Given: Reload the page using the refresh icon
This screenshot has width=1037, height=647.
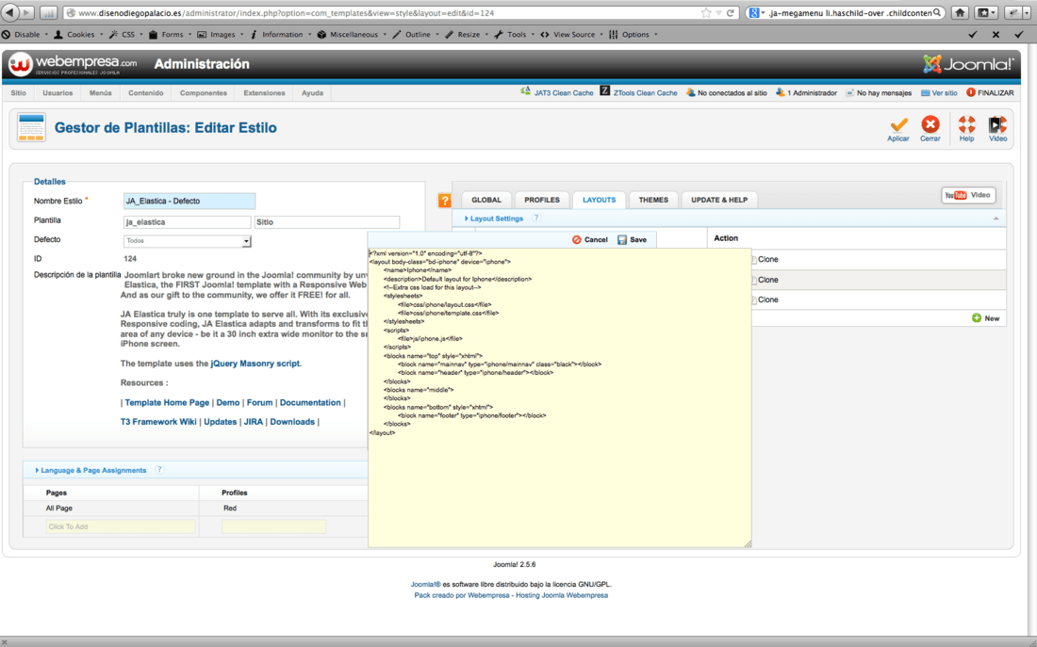Looking at the screenshot, I should [730, 12].
